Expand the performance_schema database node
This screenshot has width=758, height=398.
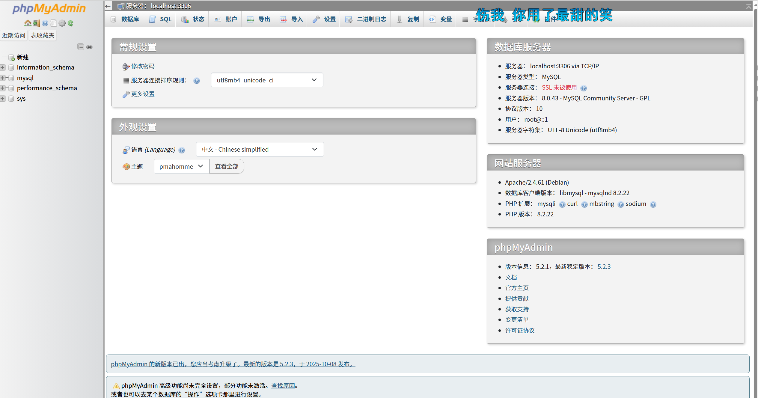pos(3,88)
